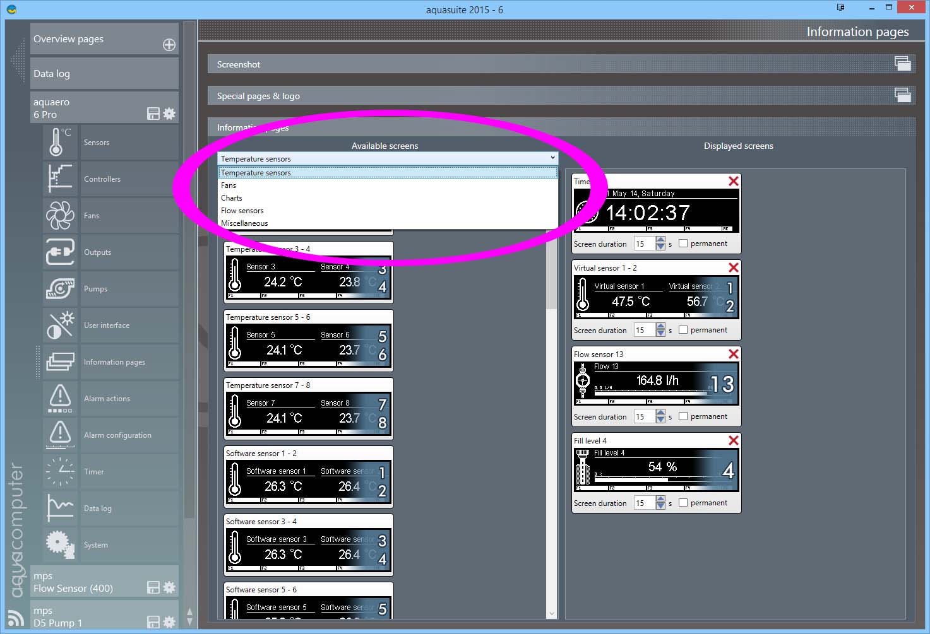Screen dimensions: 930x634
Task: Select the Virtual sensor 1 - 2 displayed preview
Action: [x=657, y=296]
